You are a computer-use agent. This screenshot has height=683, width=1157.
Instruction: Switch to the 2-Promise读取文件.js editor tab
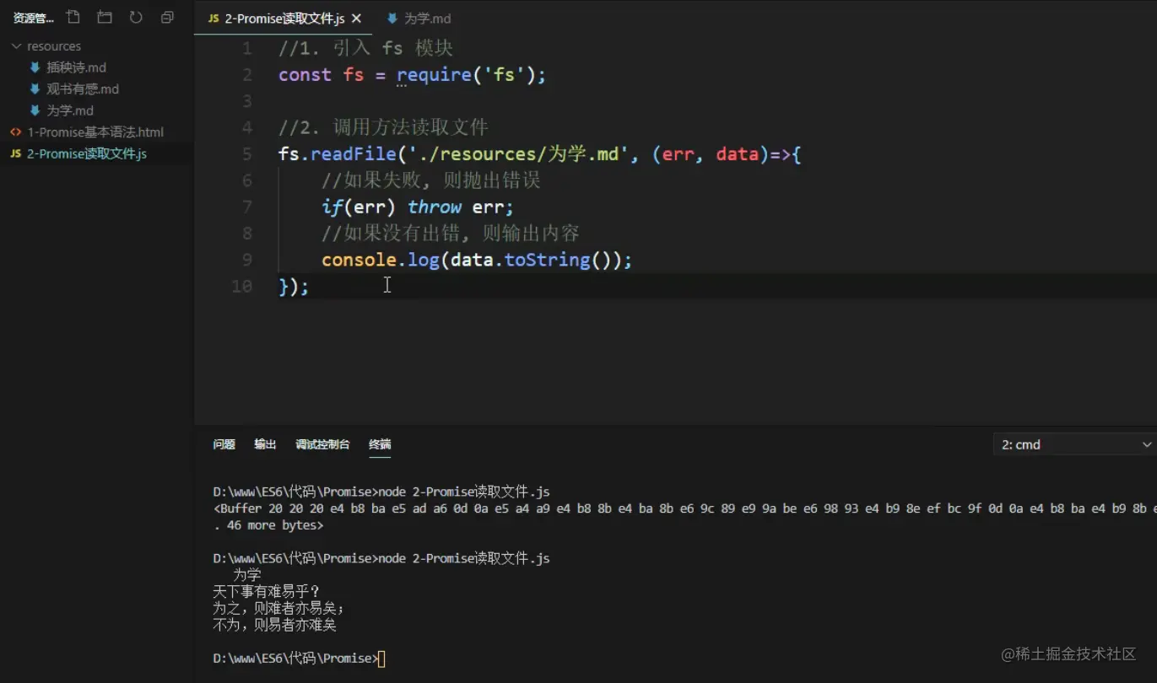pos(284,18)
